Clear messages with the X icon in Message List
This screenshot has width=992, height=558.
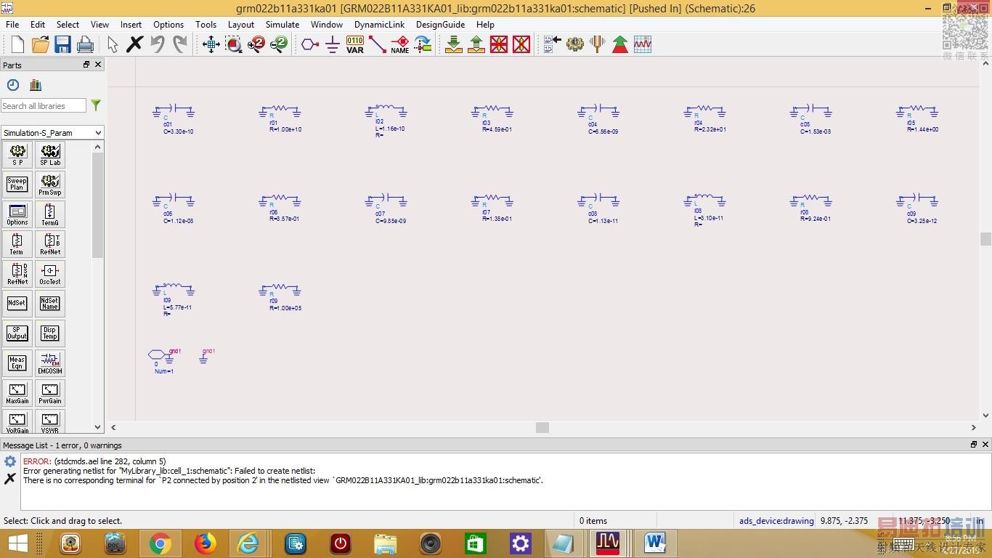click(10, 478)
